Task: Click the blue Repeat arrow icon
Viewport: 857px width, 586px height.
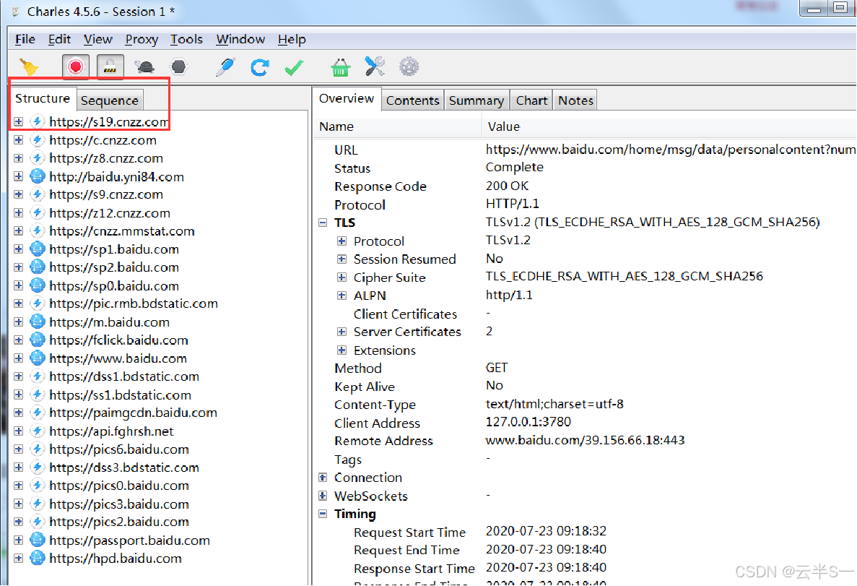Action: coord(260,66)
